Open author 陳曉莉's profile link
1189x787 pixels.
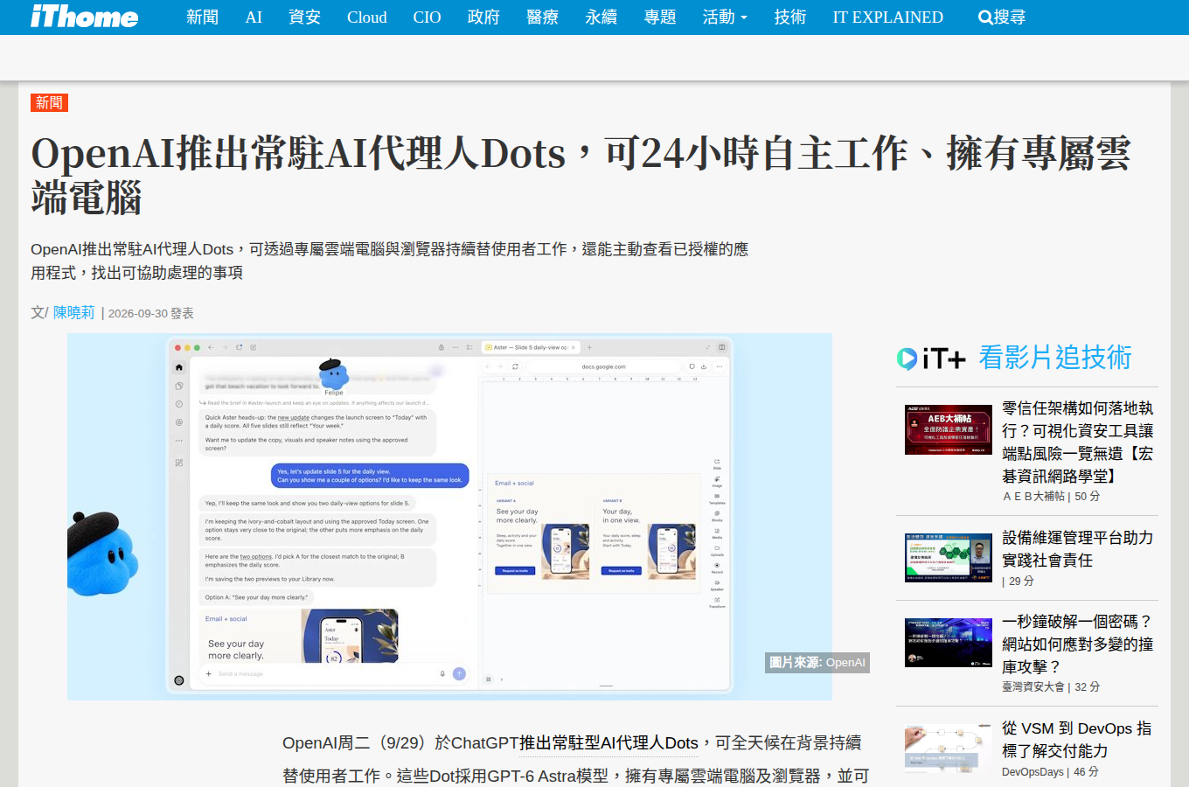click(73, 312)
